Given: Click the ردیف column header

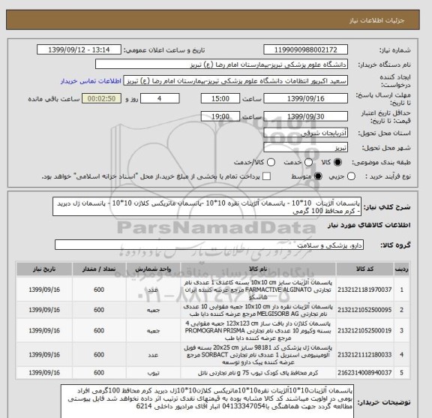Looking at the screenshot, I should click(x=402, y=269).
